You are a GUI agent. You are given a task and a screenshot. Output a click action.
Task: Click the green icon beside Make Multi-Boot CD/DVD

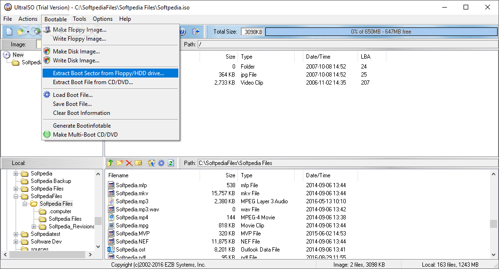pyautogui.click(x=47, y=134)
